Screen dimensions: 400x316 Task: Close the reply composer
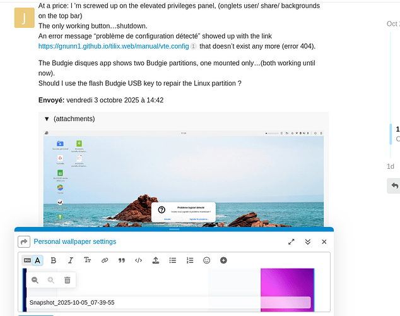[324, 241]
